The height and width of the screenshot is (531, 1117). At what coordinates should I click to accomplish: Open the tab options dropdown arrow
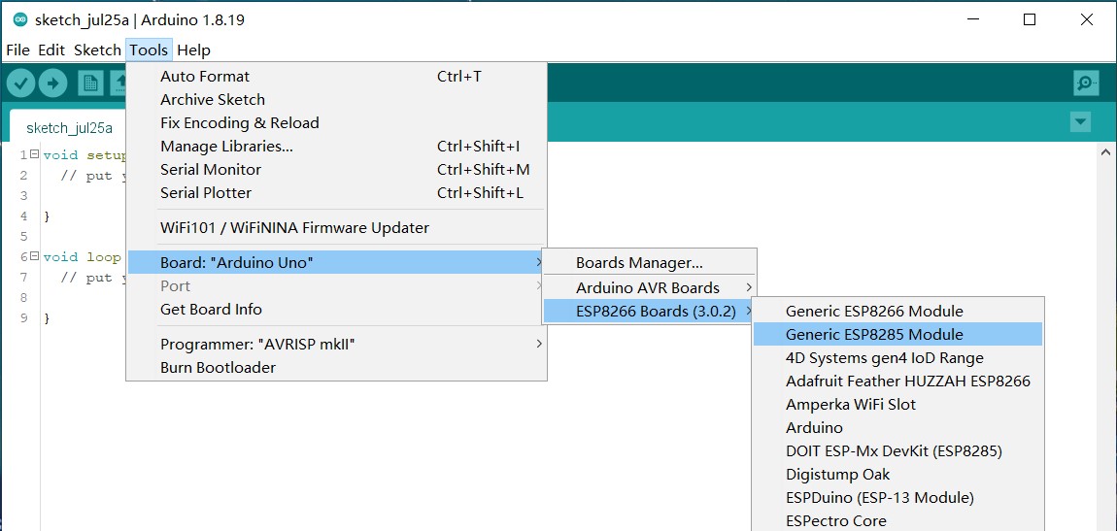tap(1081, 122)
